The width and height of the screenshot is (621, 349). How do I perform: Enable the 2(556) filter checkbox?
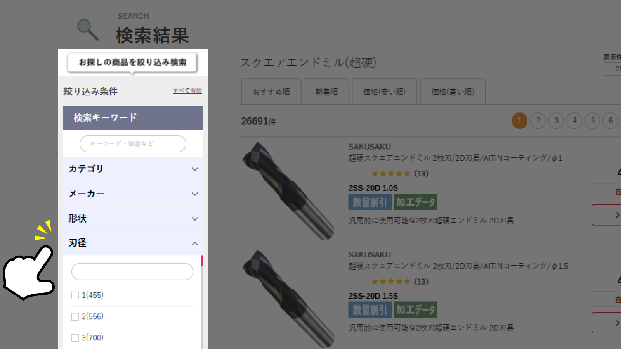75,316
